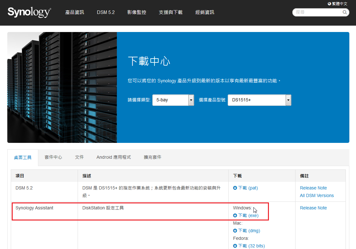Switch to the Android 應用程式 tab
Image resolution: width=356 pixels, height=249 pixels.
[x=113, y=157]
